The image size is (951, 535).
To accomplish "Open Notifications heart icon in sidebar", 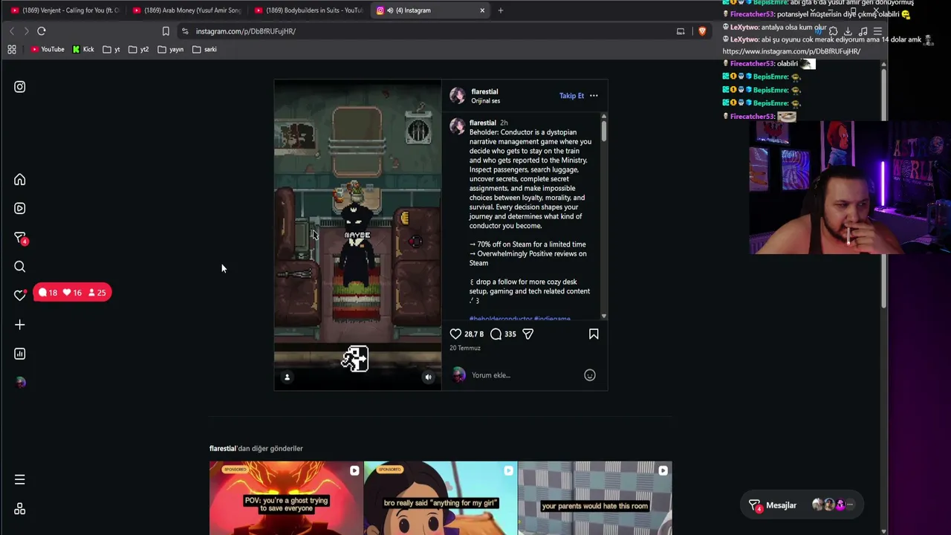I will pyautogui.click(x=20, y=295).
